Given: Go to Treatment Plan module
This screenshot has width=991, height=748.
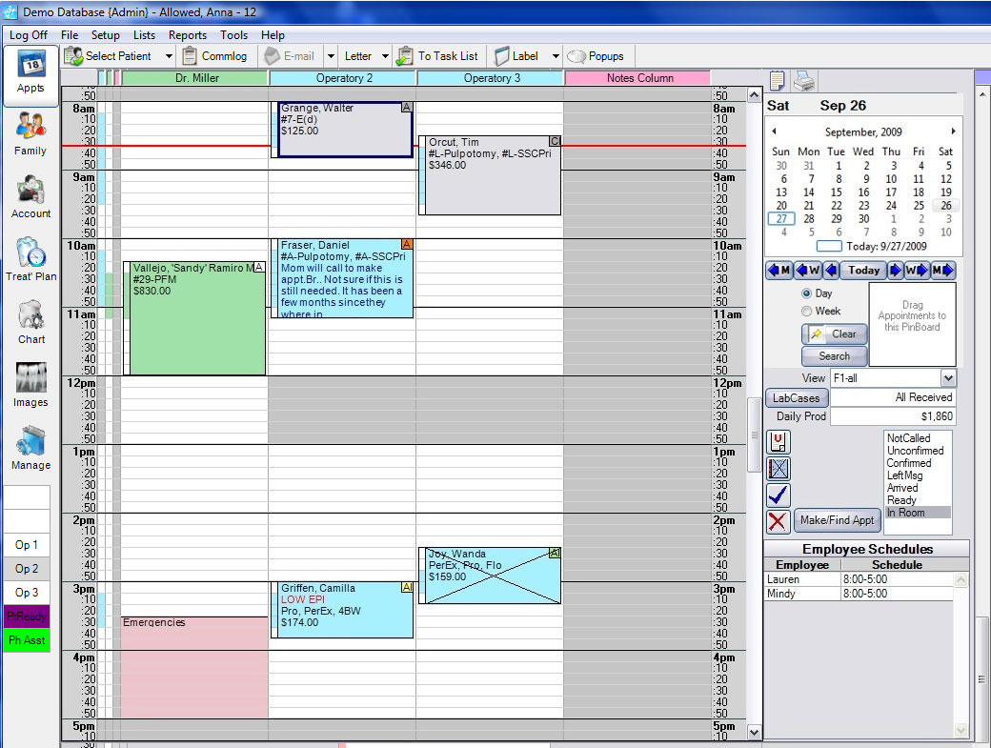Looking at the screenshot, I should [30, 257].
